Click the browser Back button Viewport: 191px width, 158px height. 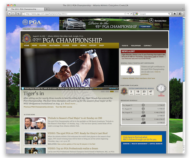(9, 14)
